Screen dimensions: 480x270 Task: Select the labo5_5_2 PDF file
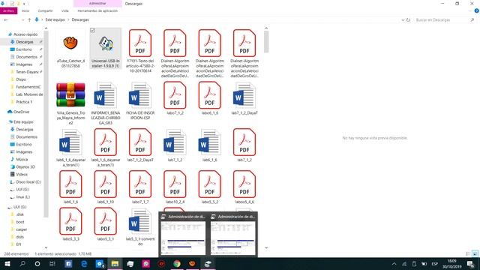pos(210,187)
